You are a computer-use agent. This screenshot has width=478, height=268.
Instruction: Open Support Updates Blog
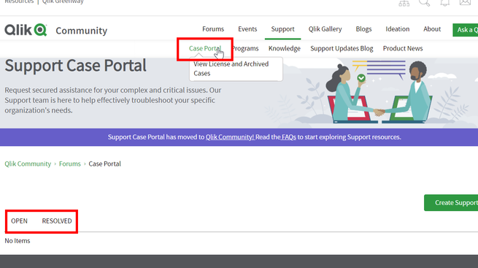click(342, 48)
